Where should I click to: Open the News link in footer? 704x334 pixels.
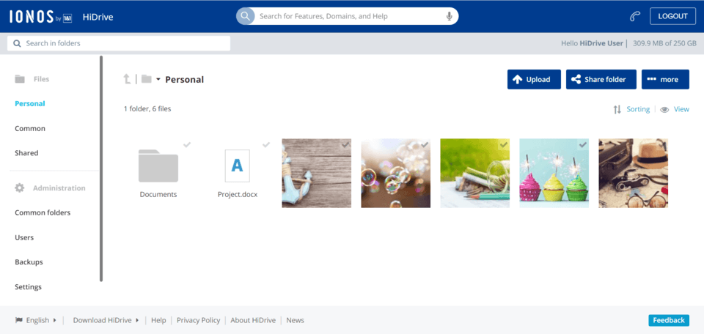(x=295, y=320)
